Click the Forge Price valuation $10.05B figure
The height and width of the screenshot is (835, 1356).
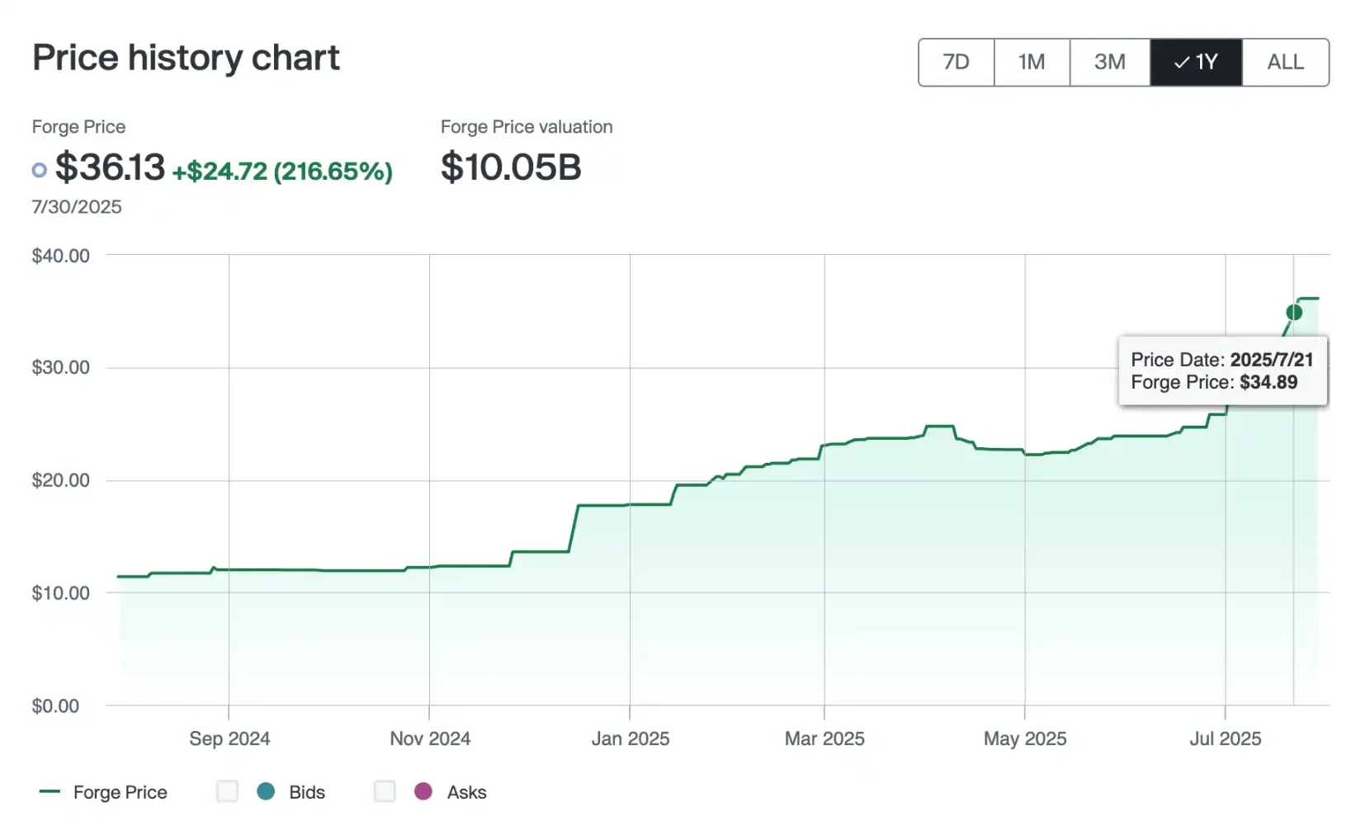coord(510,167)
